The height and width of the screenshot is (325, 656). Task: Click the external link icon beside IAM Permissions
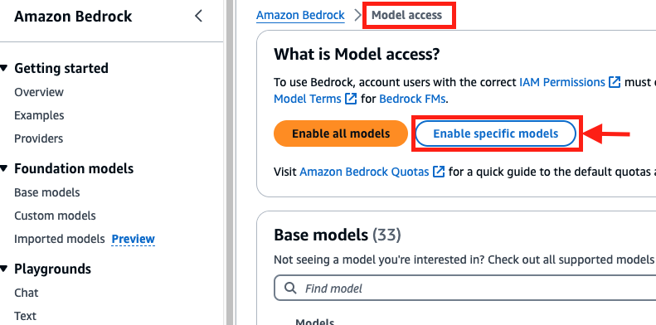615,82
